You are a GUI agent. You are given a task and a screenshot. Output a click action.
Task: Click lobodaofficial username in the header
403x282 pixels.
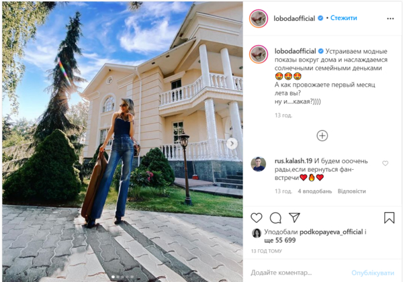point(294,19)
